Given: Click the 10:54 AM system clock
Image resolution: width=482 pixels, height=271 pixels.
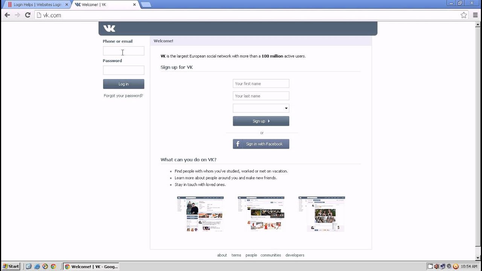Looking at the screenshot, I should (x=469, y=266).
